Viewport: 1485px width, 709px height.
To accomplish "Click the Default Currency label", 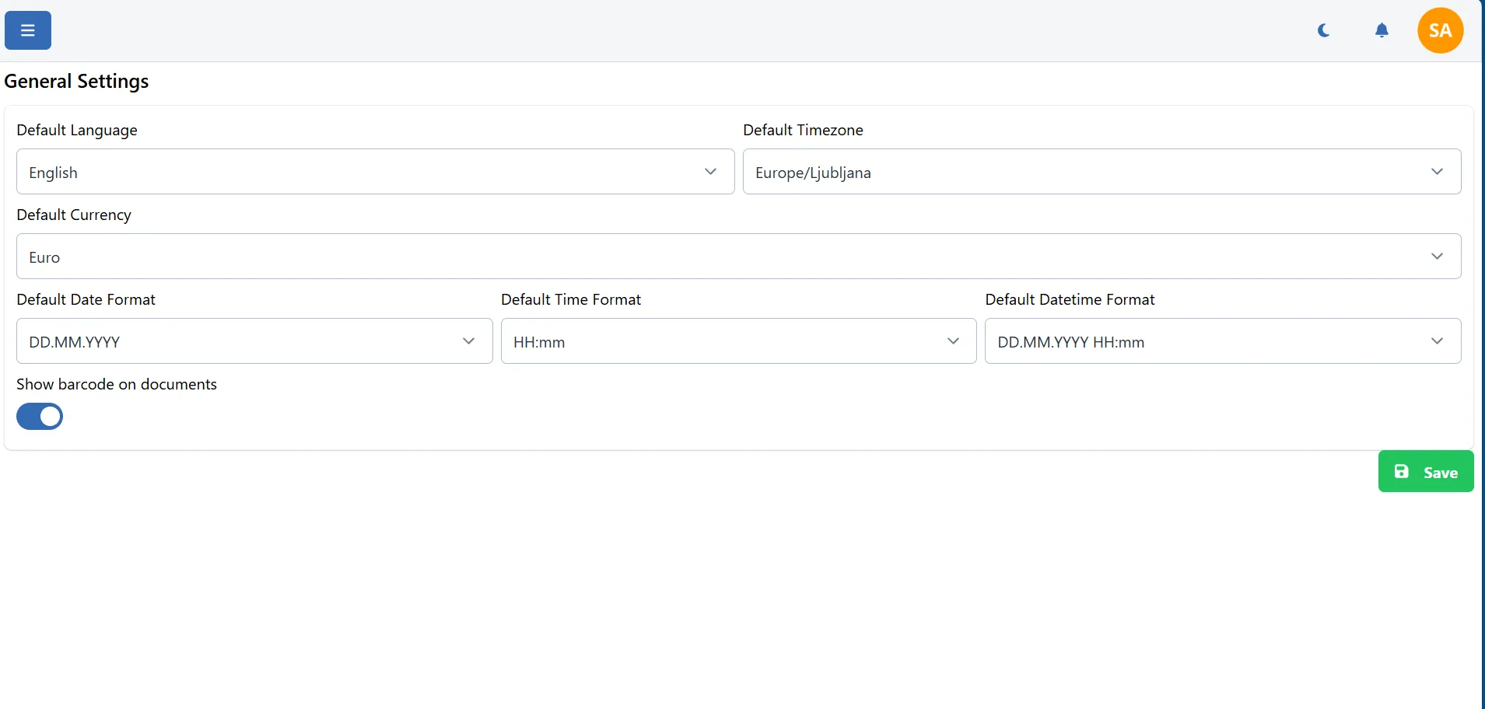I will click(74, 215).
